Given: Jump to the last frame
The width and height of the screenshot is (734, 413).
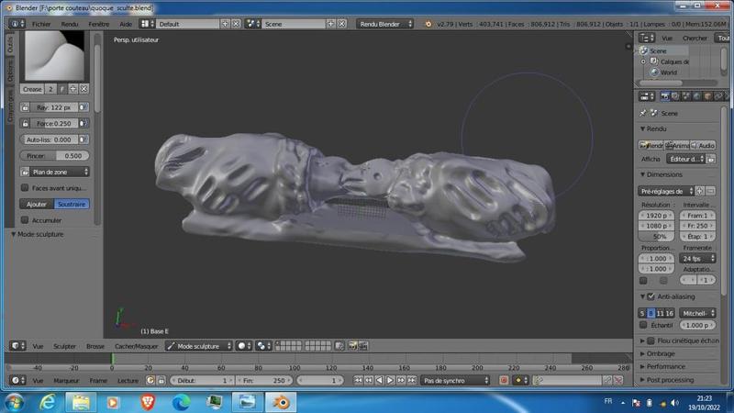Looking at the screenshot, I should tap(411, 380).
